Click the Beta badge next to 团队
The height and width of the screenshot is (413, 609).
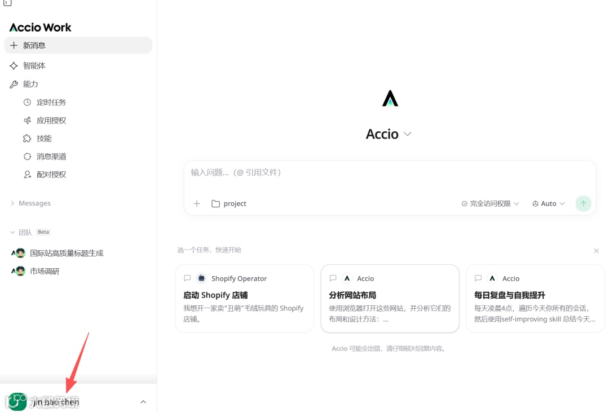pos(43,232)
